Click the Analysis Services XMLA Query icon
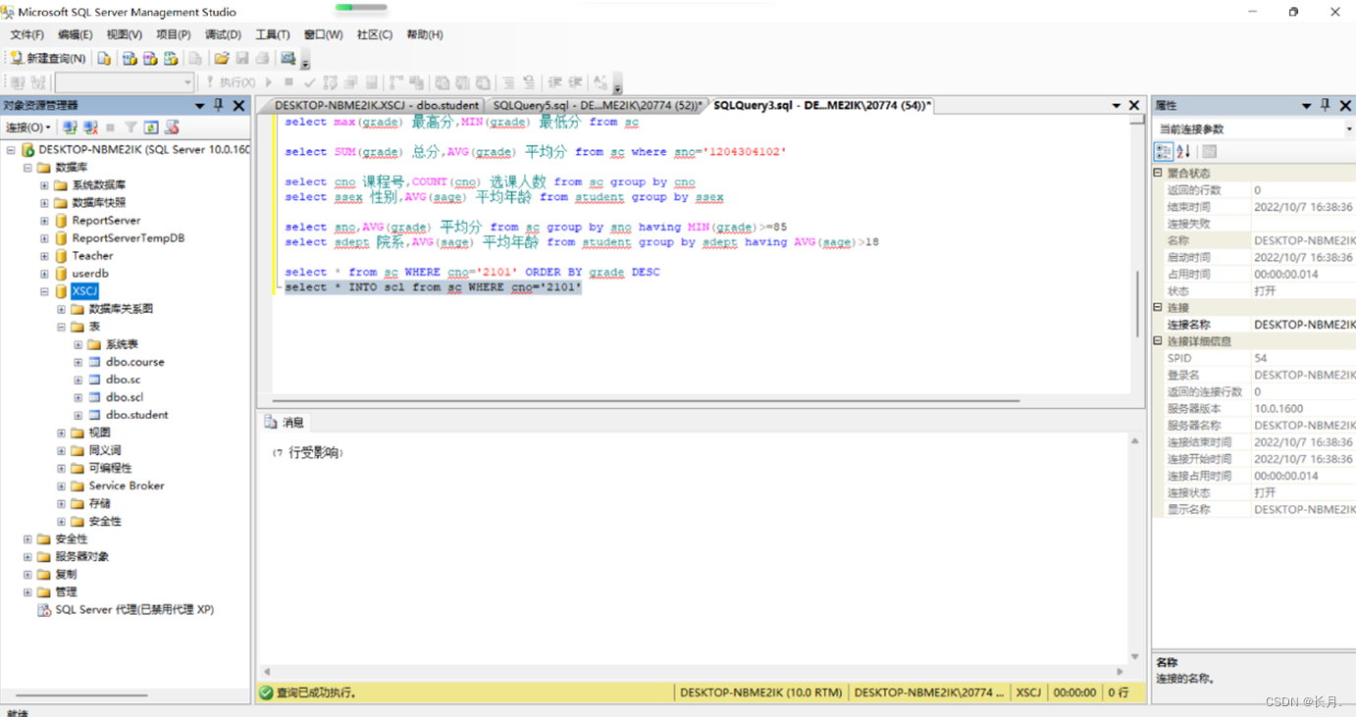Viewport: 1356px width, 717px height. pyautogui.click(x=171, y=59)
